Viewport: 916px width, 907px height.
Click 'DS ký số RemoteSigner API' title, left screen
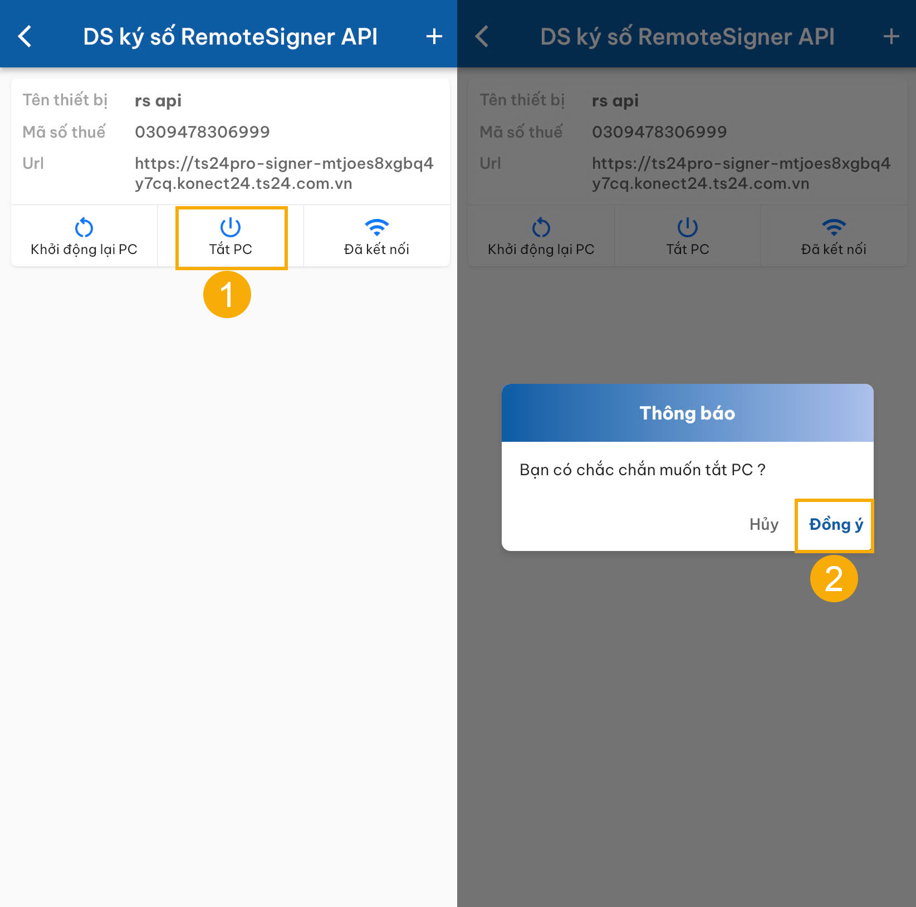click(x=230, y=37)
